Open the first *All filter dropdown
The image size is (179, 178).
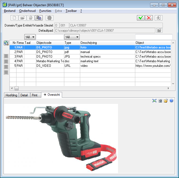point(30,37)
